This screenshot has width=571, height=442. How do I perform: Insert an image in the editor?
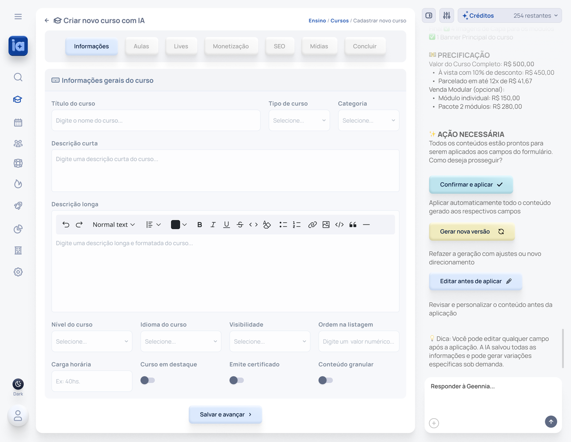[x=326, y=225]
